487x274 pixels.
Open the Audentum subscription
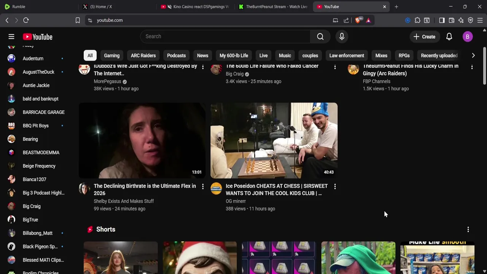[36, 59]
